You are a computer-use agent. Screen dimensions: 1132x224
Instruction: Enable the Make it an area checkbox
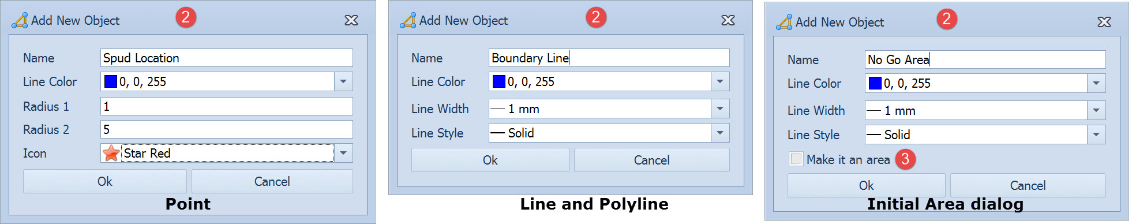pyautogui.click(x=796, y=159)
